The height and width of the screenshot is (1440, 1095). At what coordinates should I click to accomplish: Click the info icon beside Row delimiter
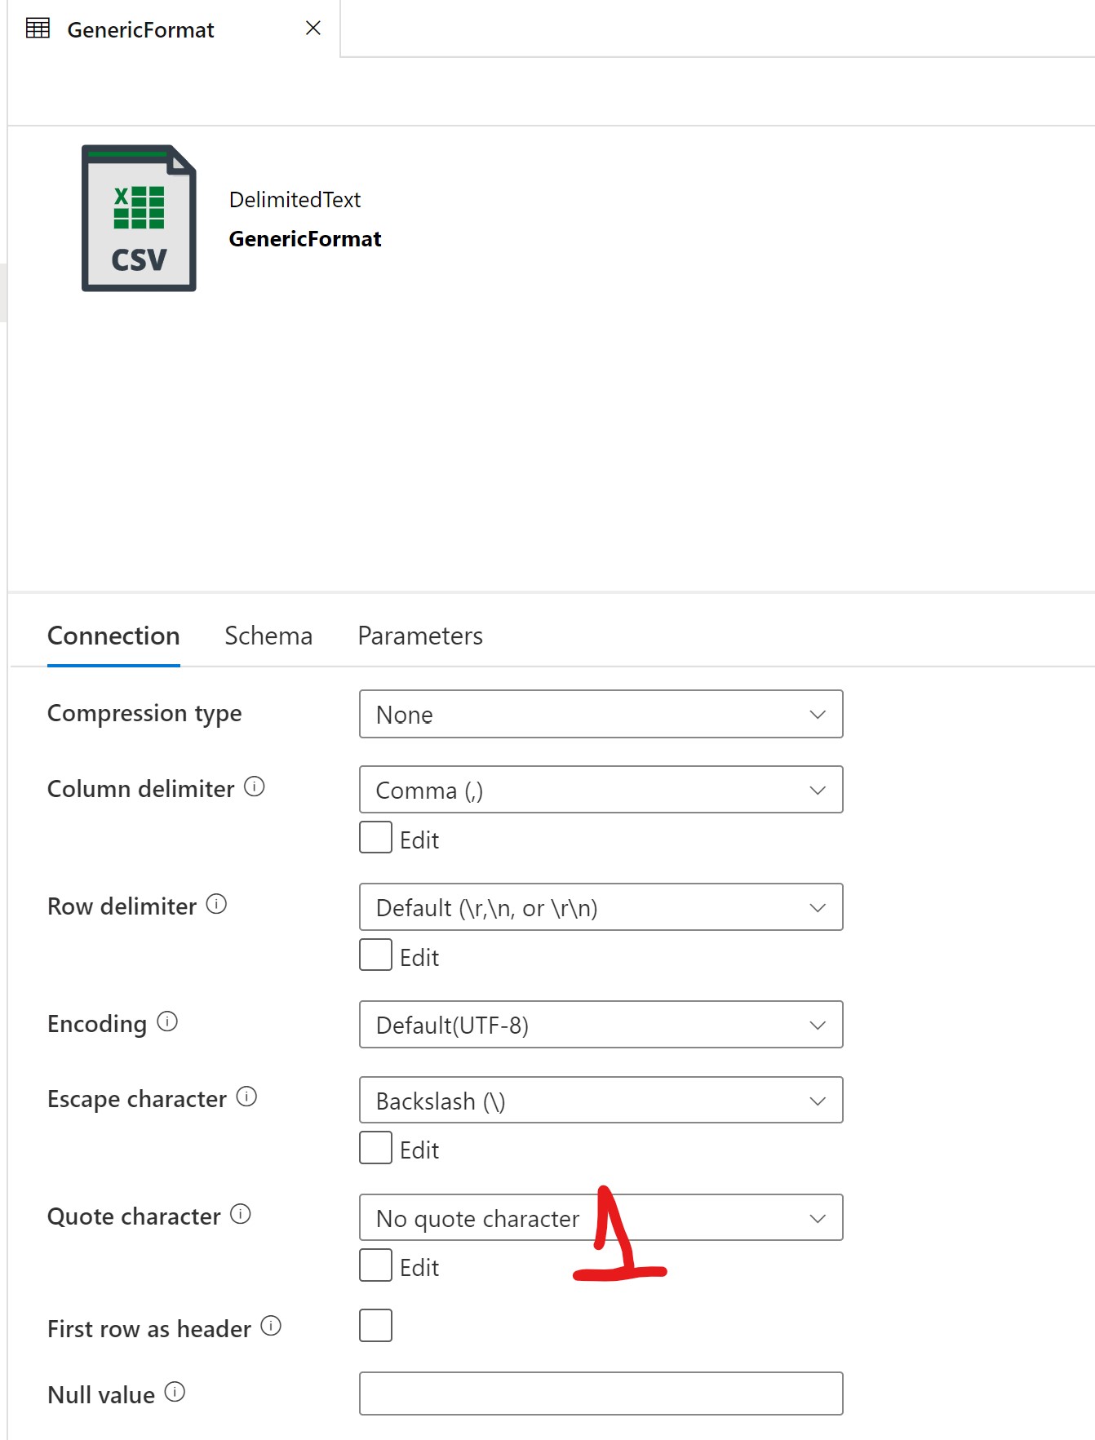pos(216,904)
